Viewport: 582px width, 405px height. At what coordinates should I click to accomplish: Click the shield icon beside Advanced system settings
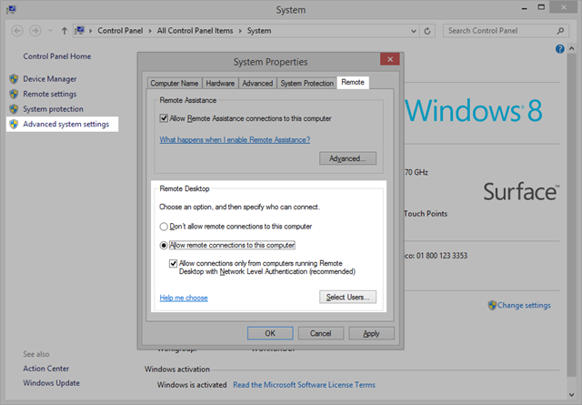14,124
